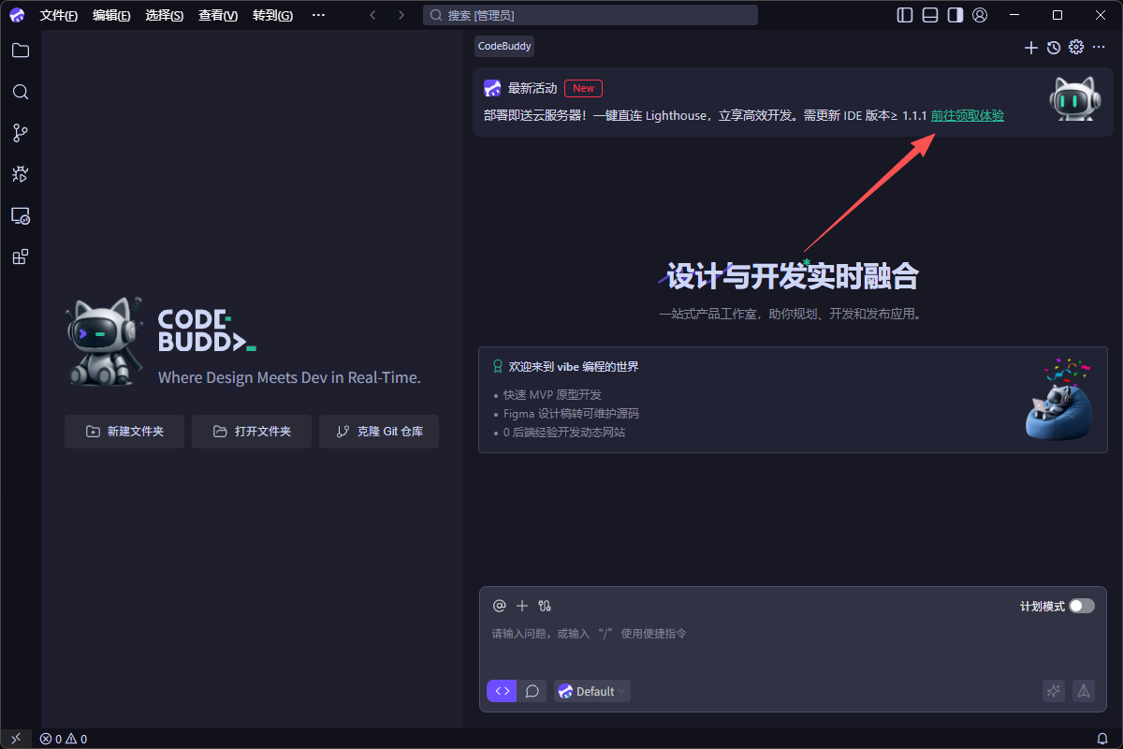
Task: Click the 克隆 Git 仓库 button
Action: [x=379, y=432]
